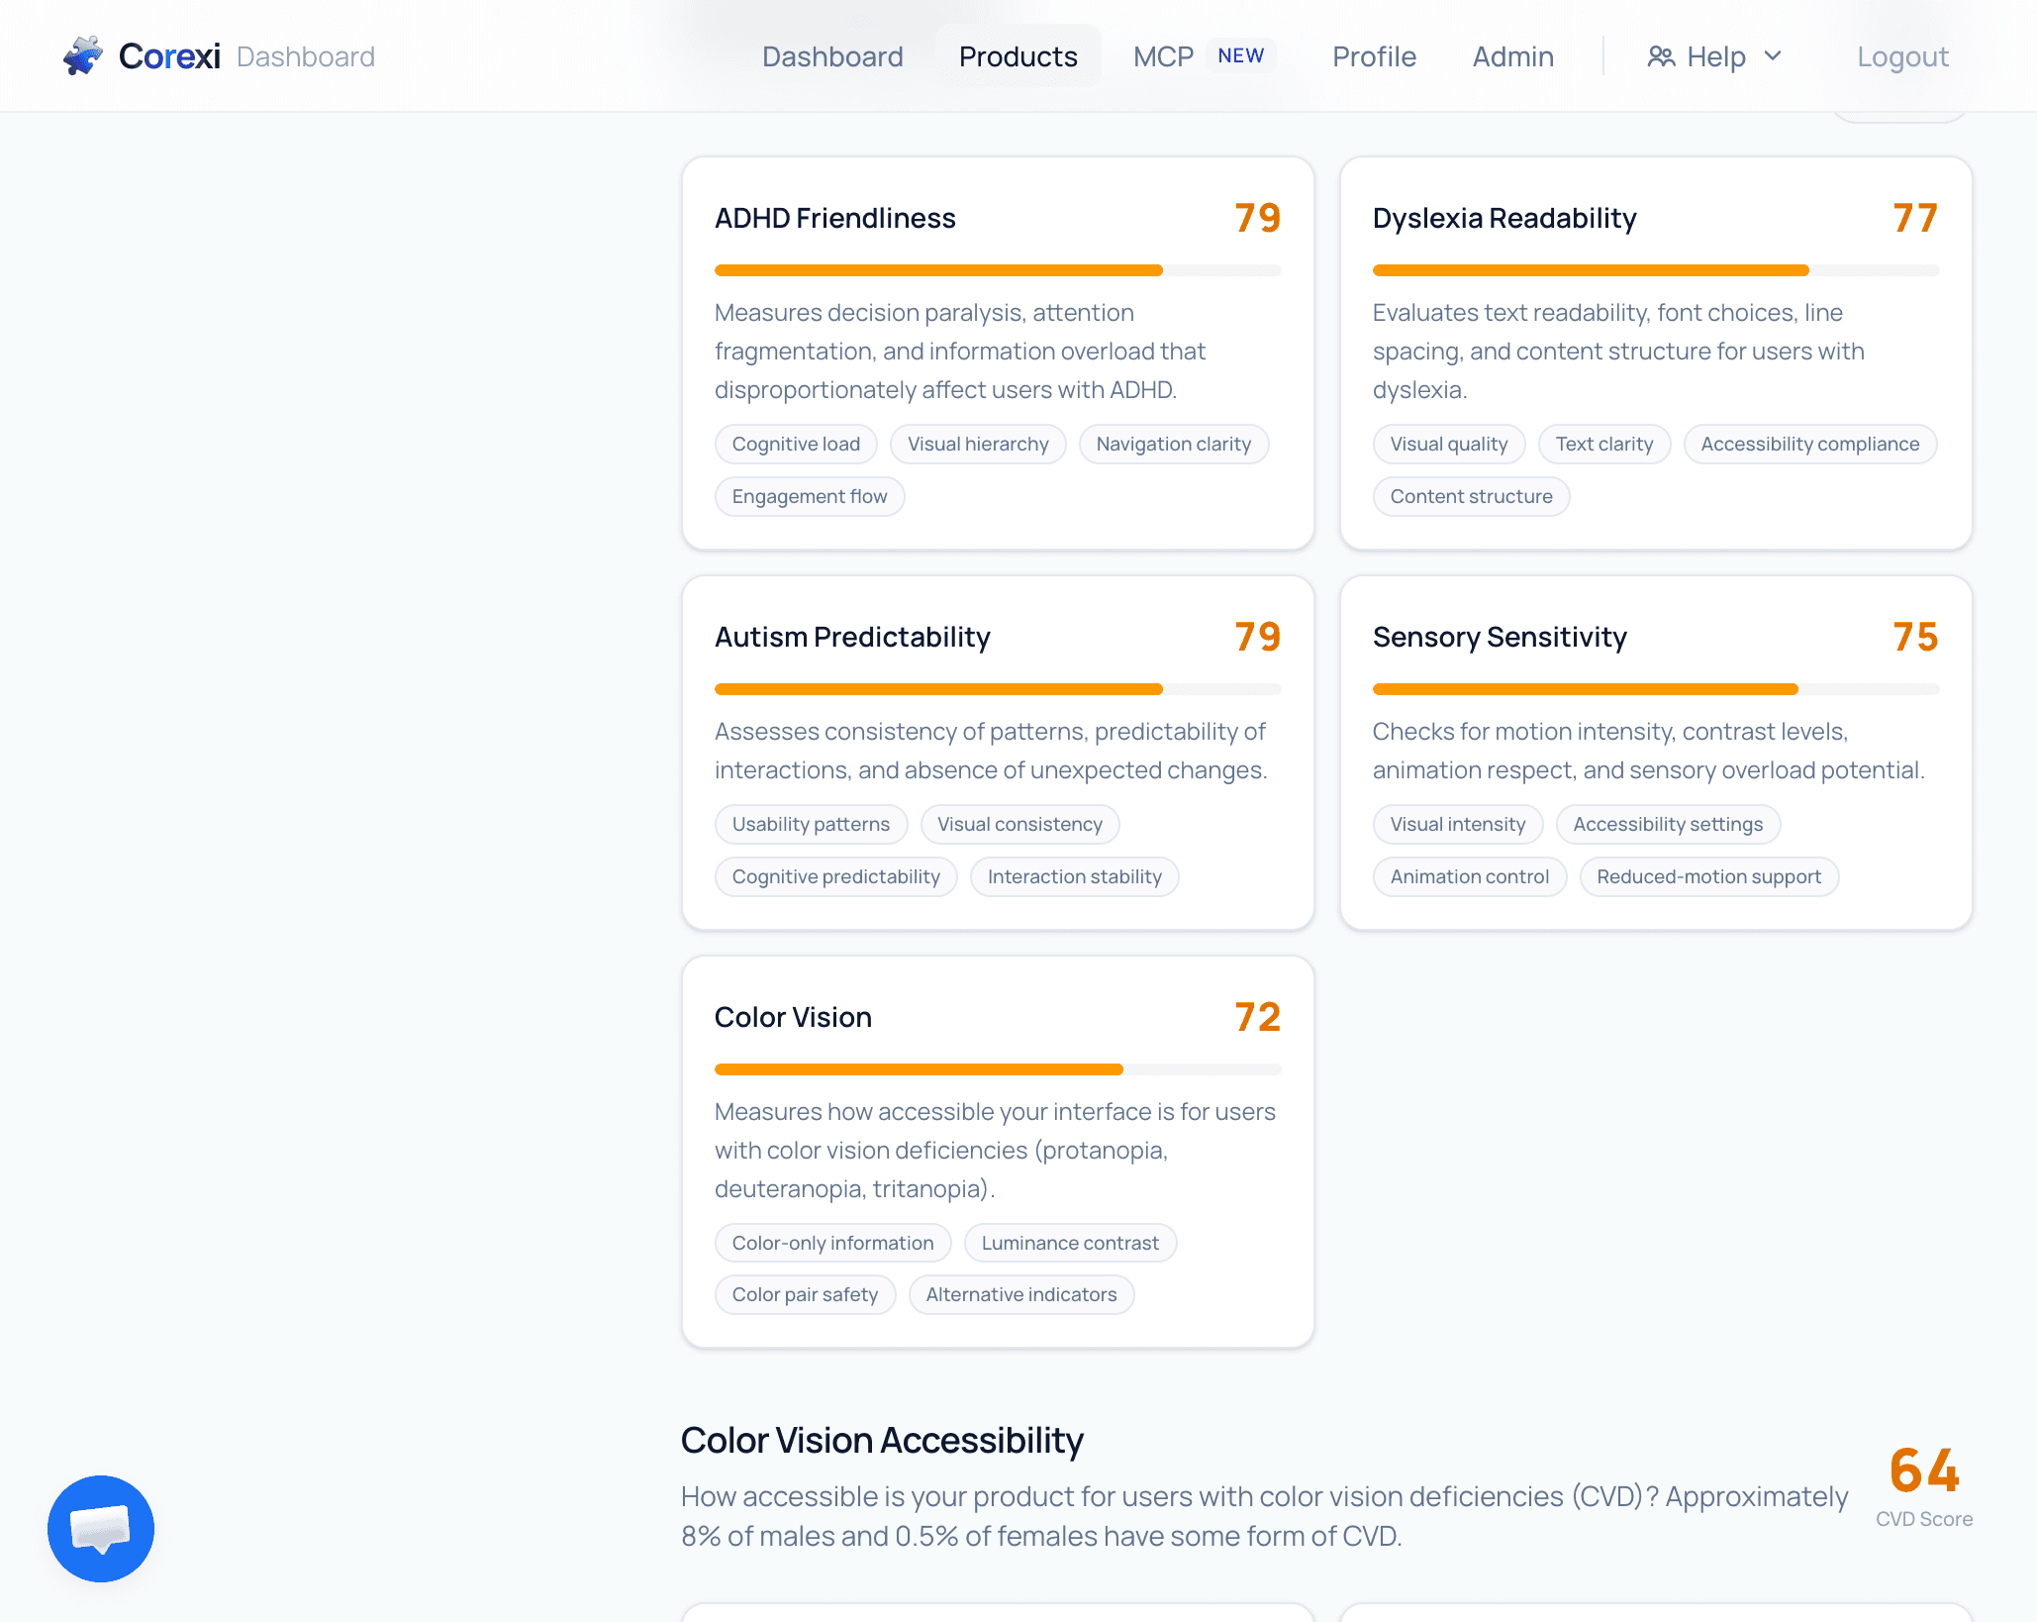This screenshot has height=1622, width=2037.
Task: Click the Help people icon
Action: pos(1661,56)
